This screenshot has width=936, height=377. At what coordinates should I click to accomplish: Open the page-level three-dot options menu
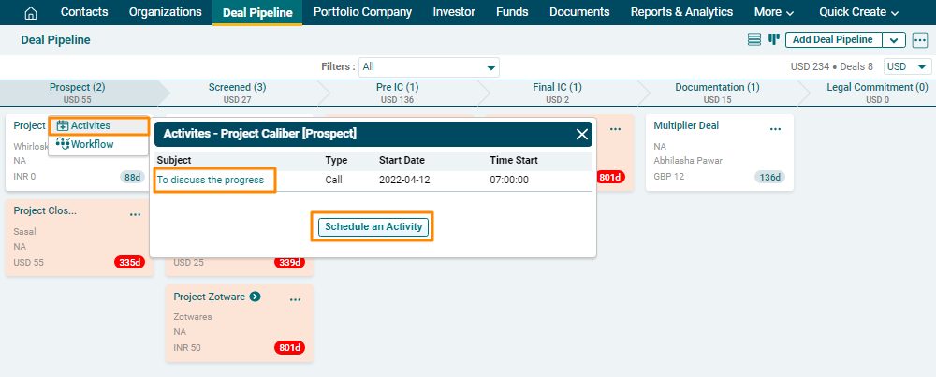[920, 39]
